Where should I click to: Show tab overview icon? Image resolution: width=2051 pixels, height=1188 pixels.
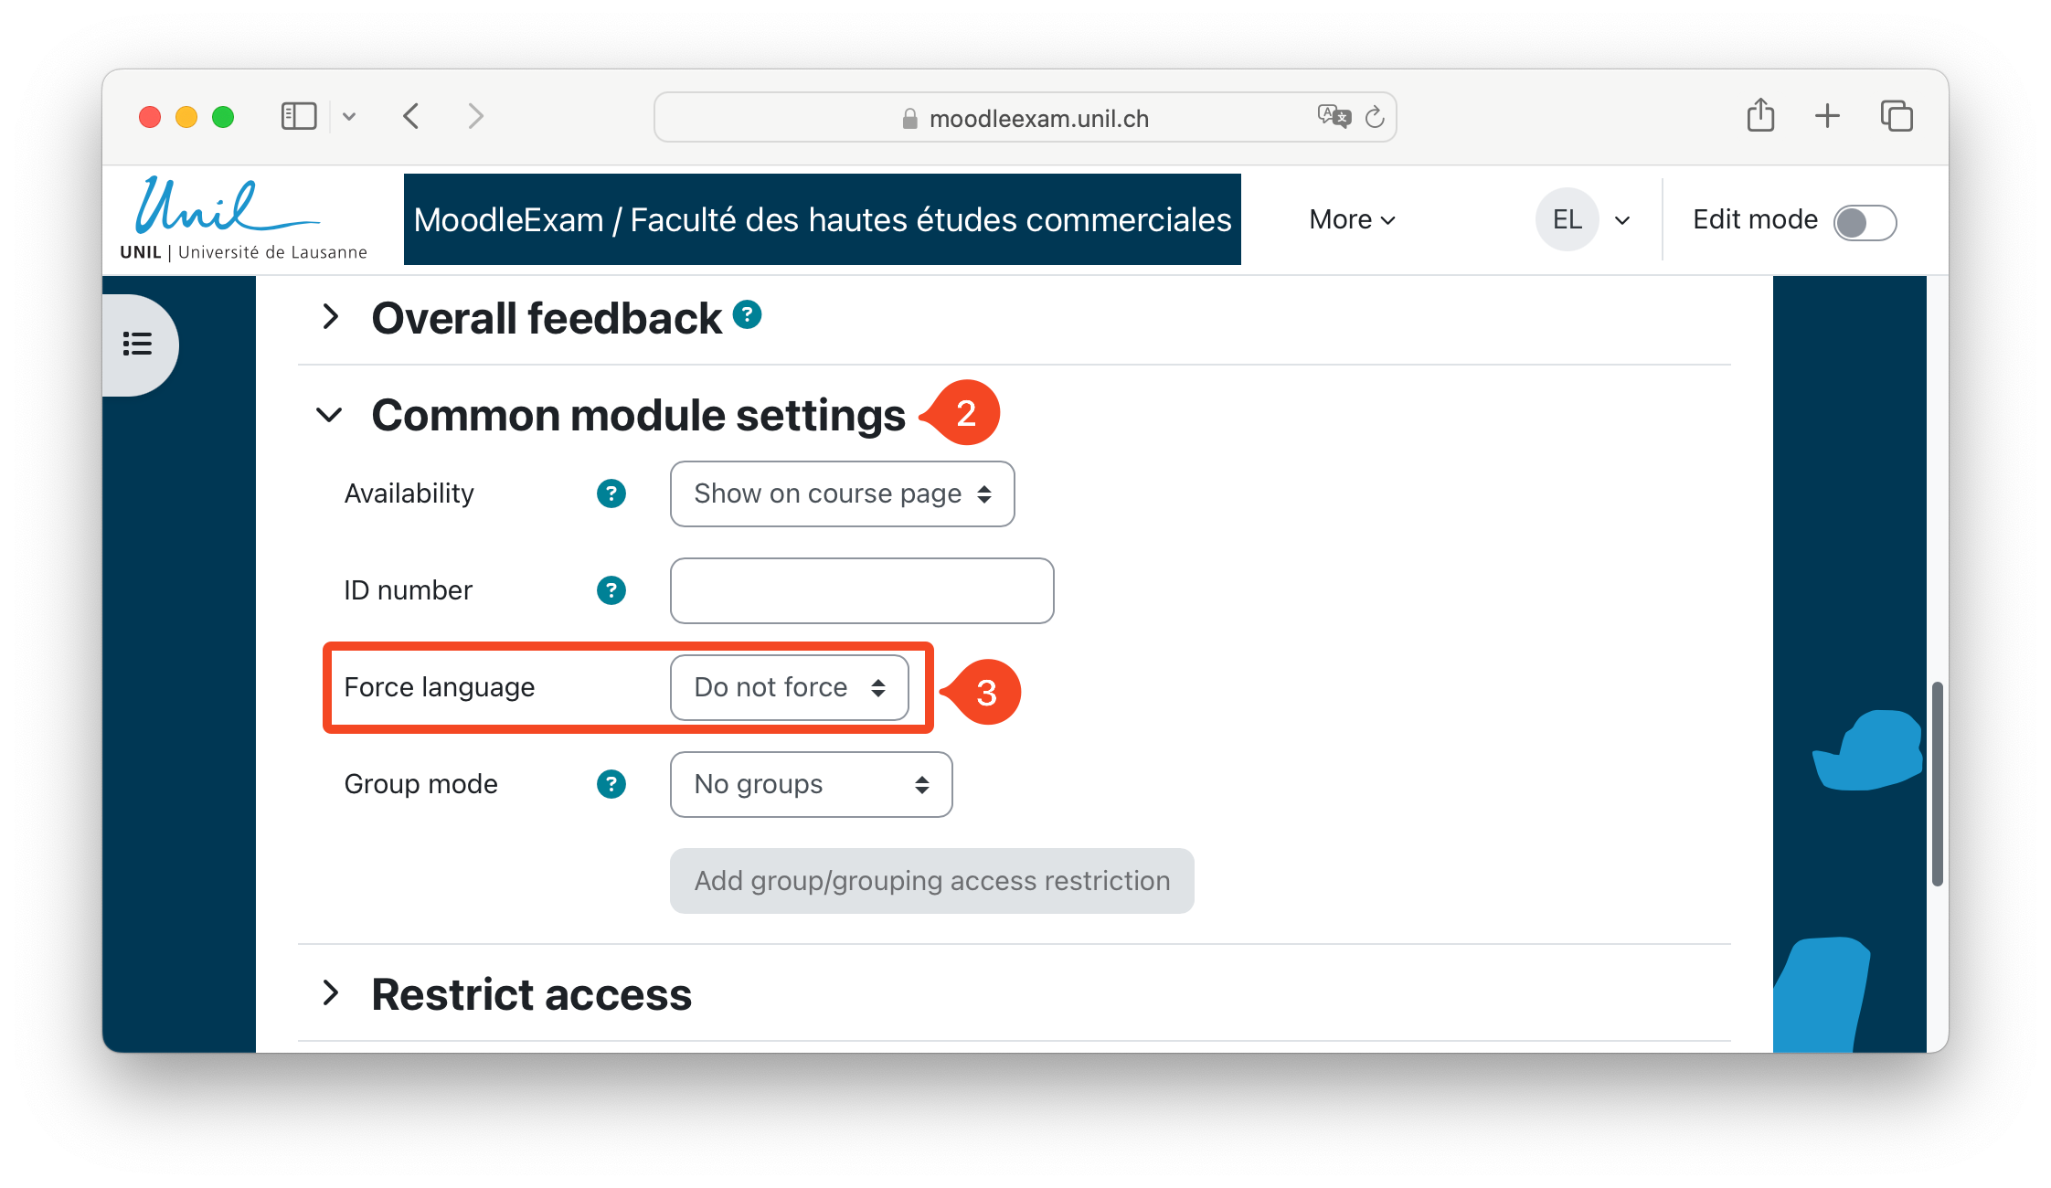coord(1897,116)
